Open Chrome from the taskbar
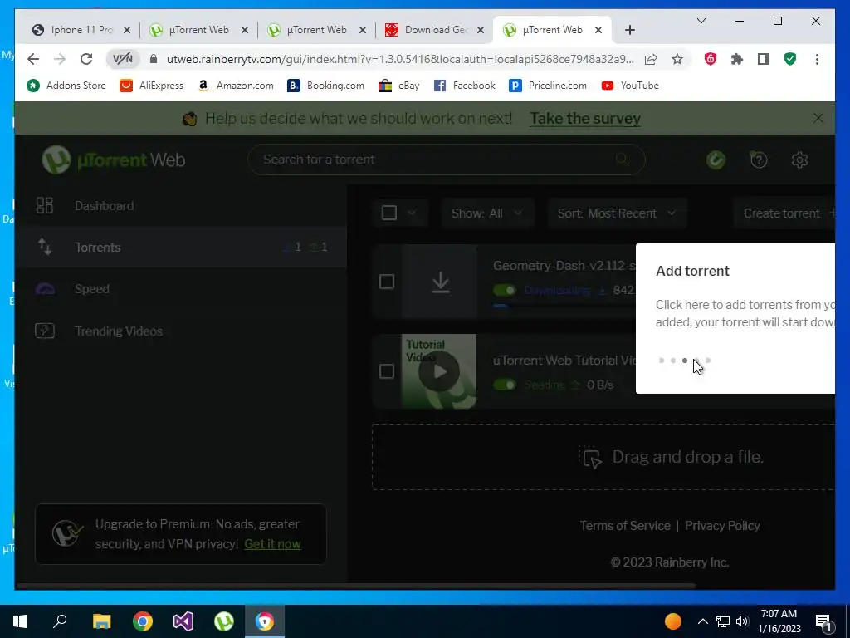Image resolution: width=850 pixels, height=638 pixels. pyautogui.click(x=143, y=621)
